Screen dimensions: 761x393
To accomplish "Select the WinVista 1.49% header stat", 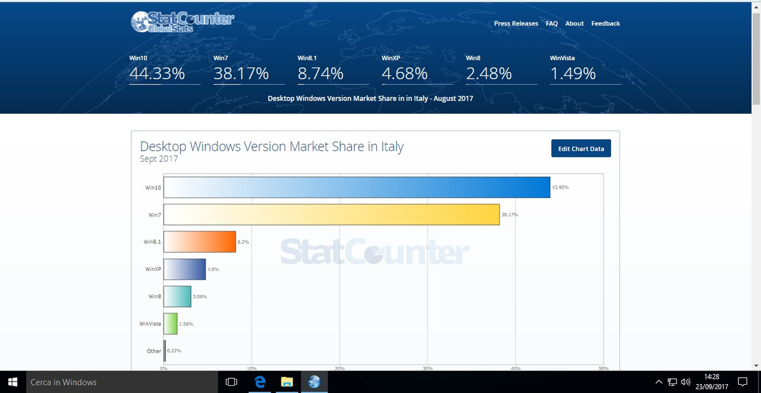I will pos(586,69).
